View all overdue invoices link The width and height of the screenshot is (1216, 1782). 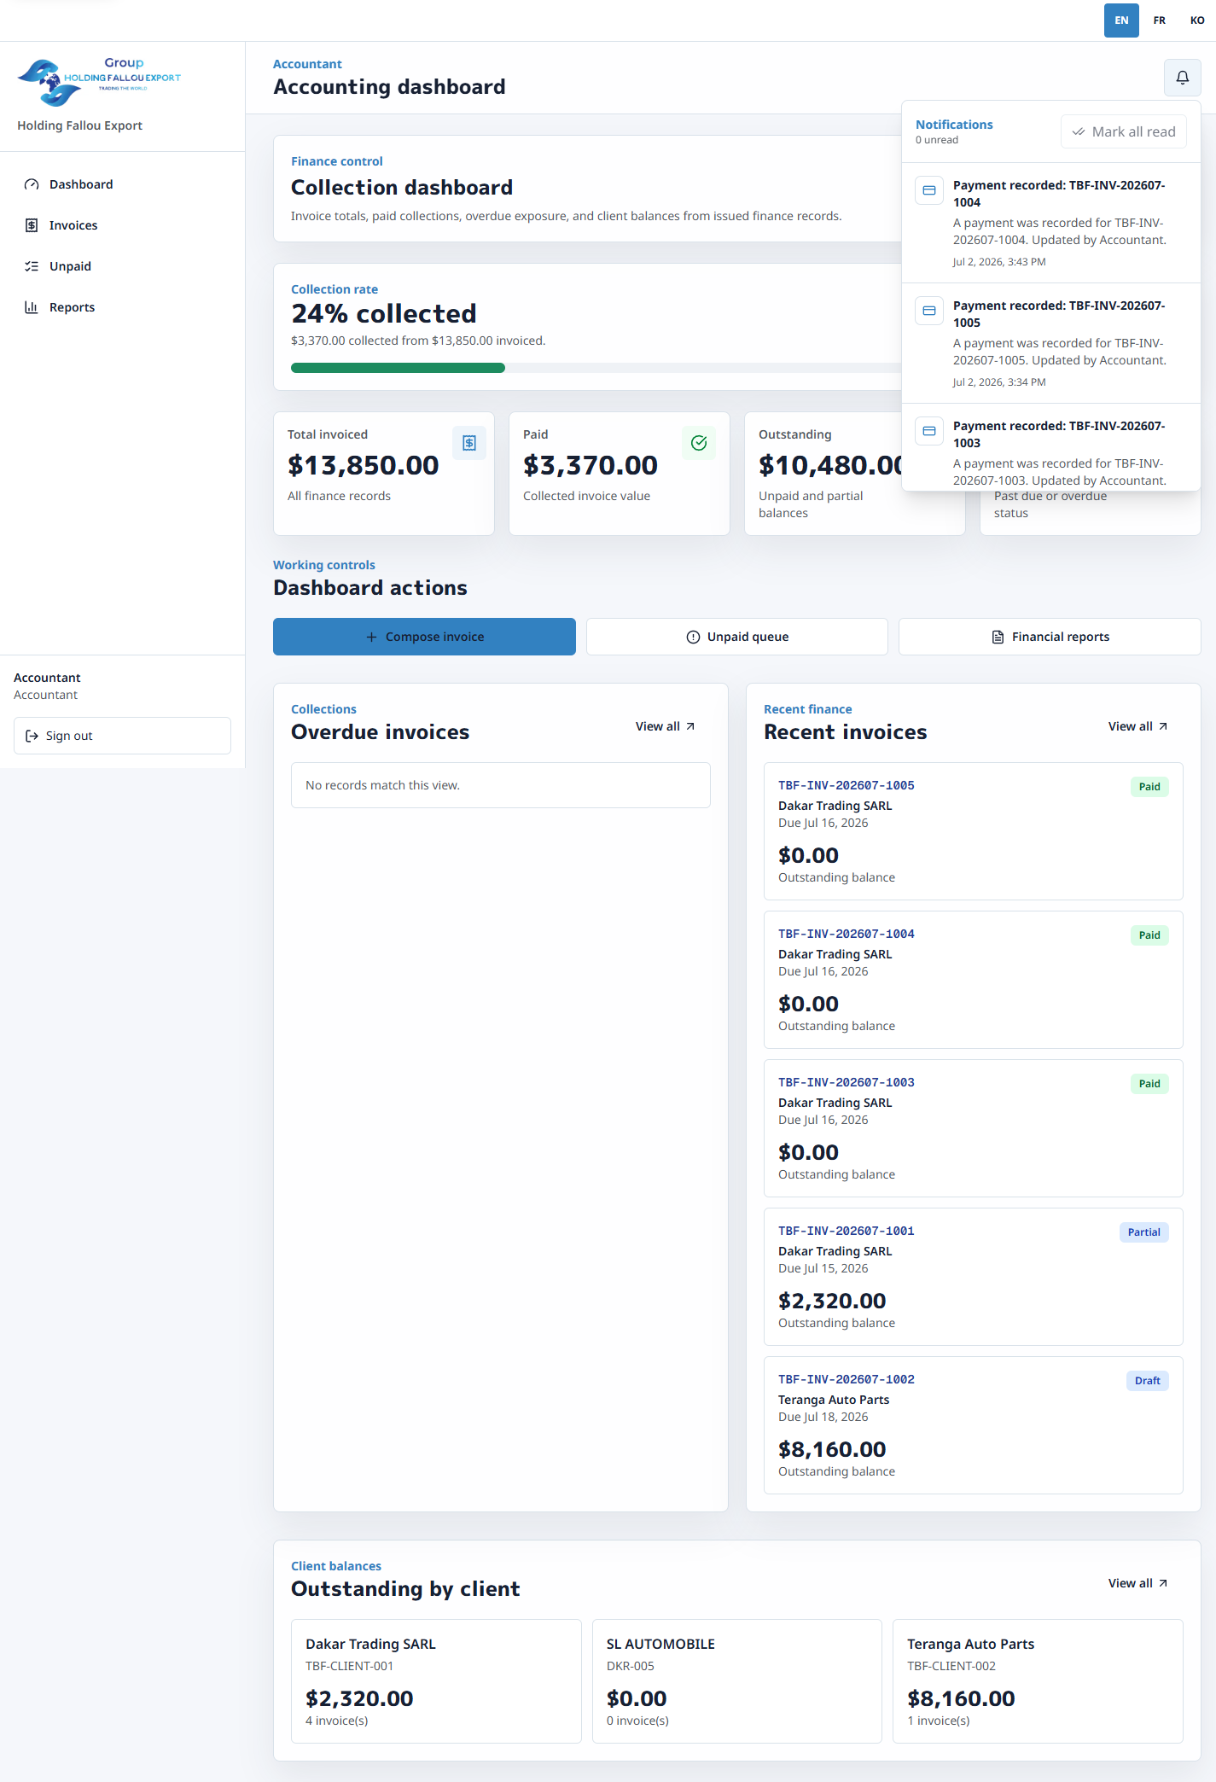(666, 726)
